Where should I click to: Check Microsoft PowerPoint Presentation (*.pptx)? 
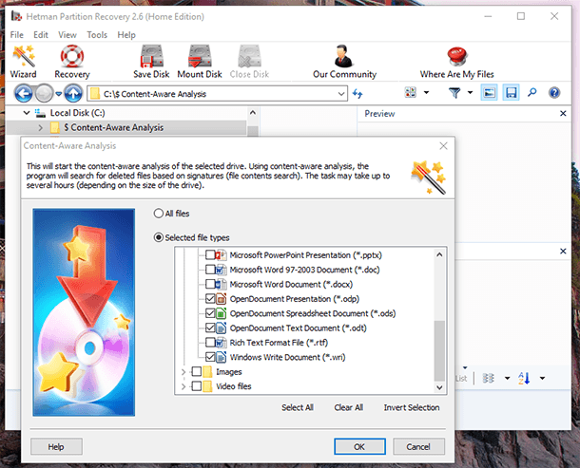(210, 254)
